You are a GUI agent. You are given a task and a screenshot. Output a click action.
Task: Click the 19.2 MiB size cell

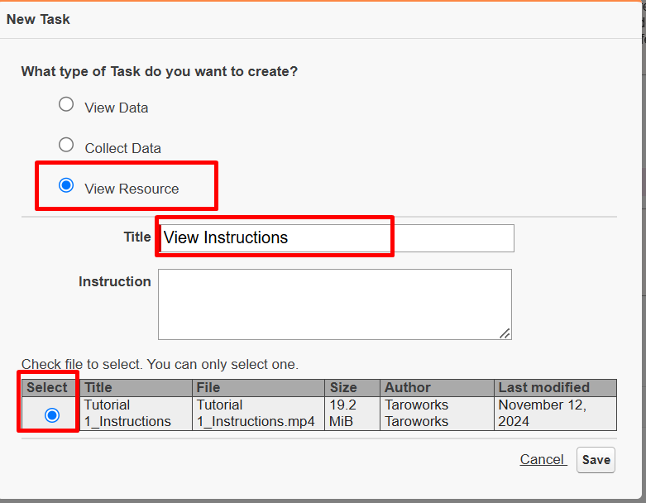342,413
